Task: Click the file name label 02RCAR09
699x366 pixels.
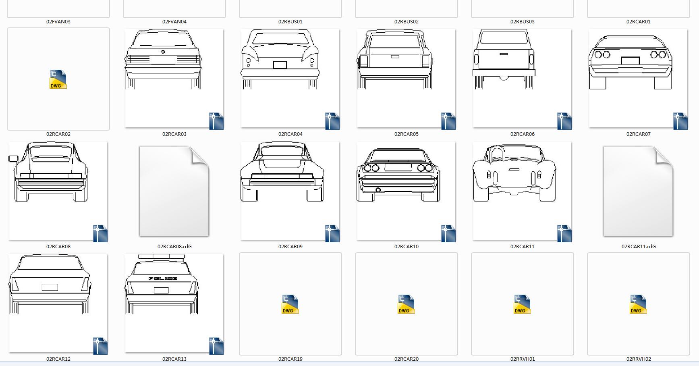Action: click(290, 247)
